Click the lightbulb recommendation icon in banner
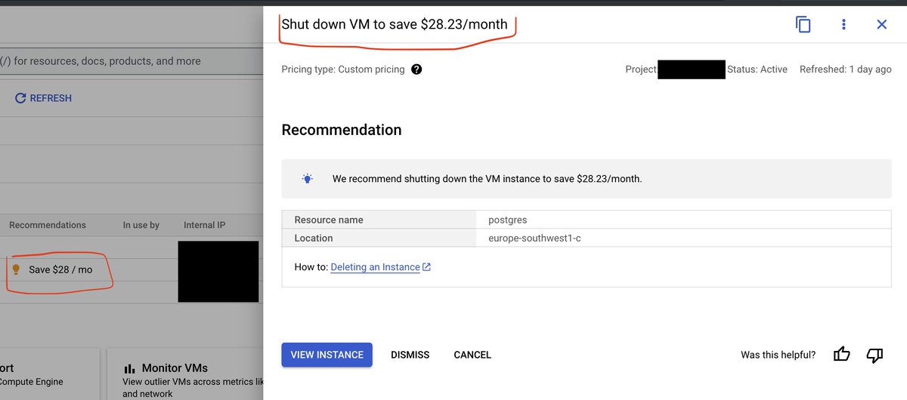 308,179
